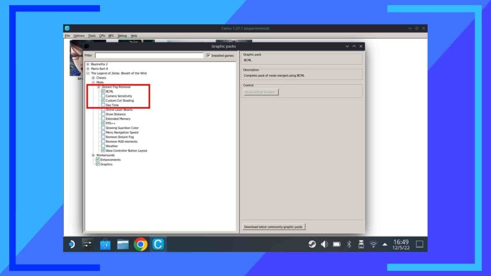Uncheck the FPS++ mod

[103, 123]
